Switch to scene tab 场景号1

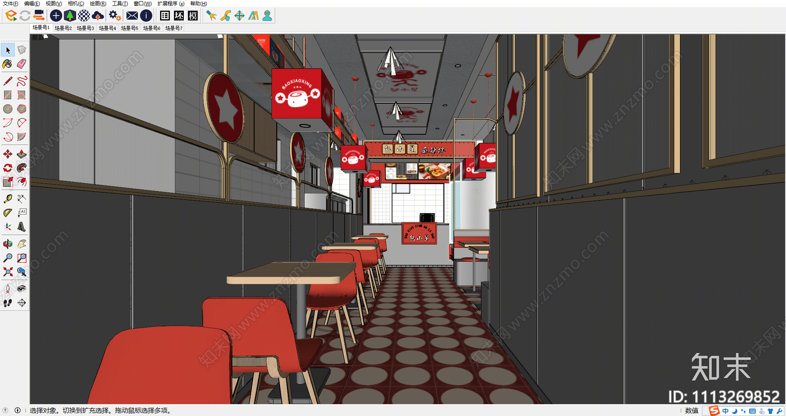[x=41, y=28]
